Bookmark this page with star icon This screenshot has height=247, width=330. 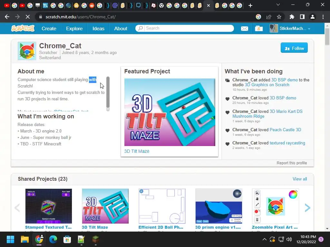pos(279,17)
